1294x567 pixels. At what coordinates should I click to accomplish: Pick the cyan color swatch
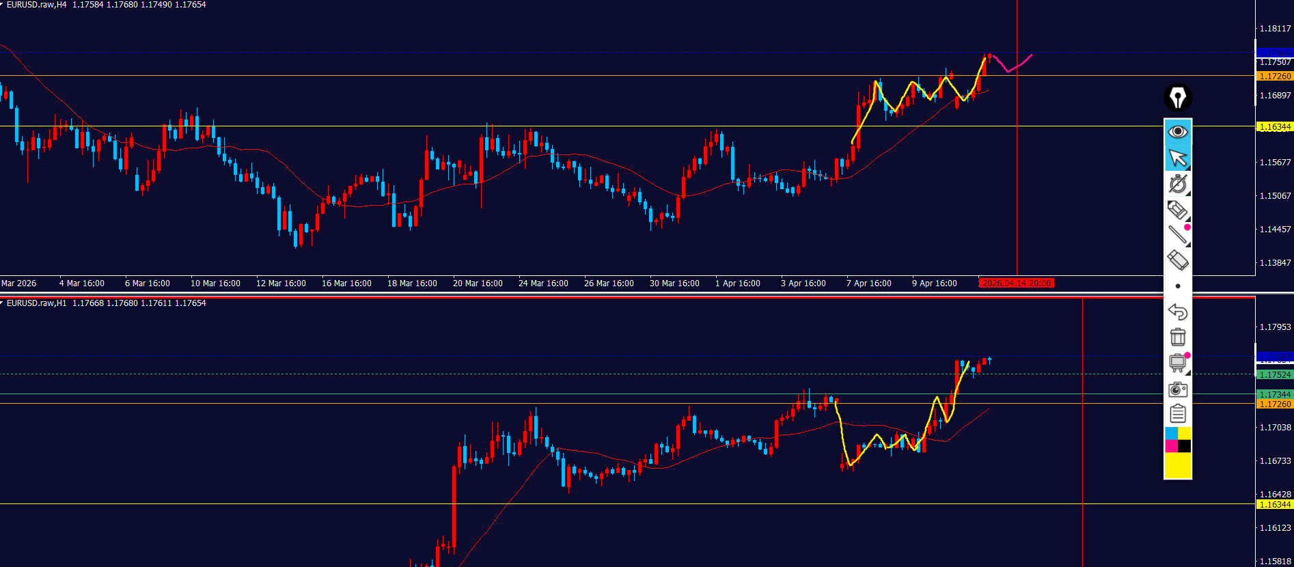[1171, 434]
